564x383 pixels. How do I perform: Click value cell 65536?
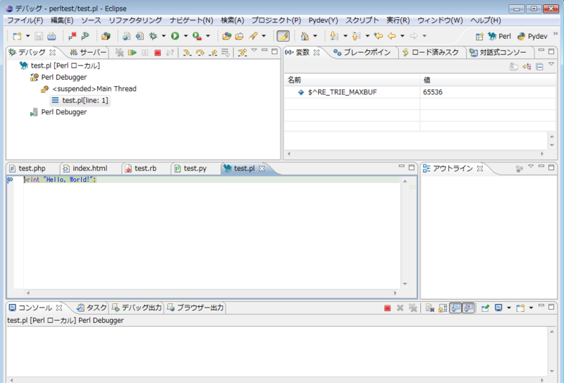tap(433, 92)
